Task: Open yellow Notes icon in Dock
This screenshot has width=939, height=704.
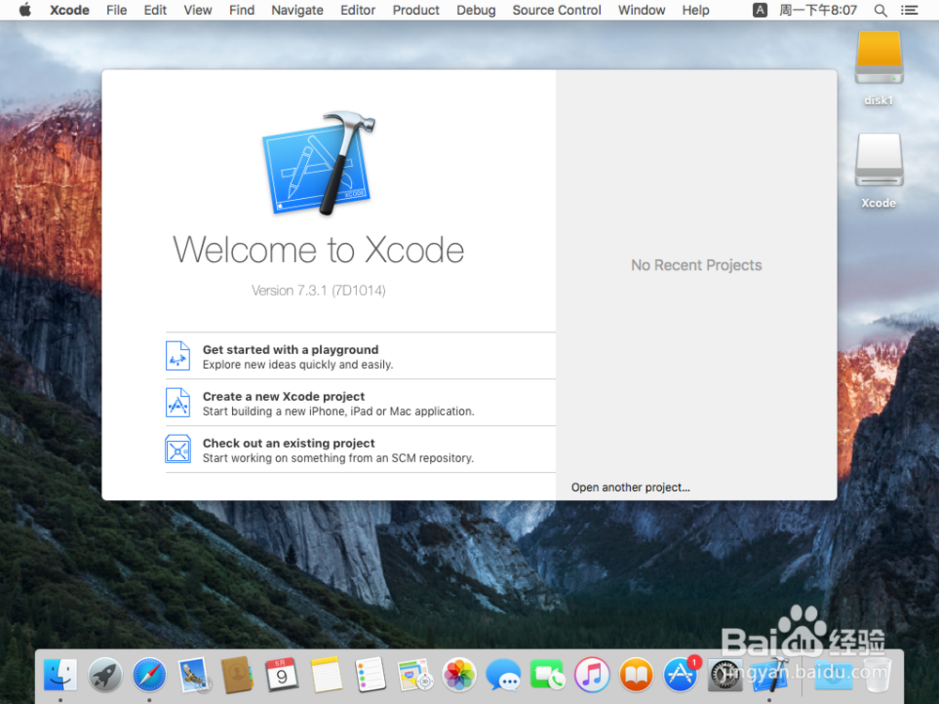Action: point(326,675)
